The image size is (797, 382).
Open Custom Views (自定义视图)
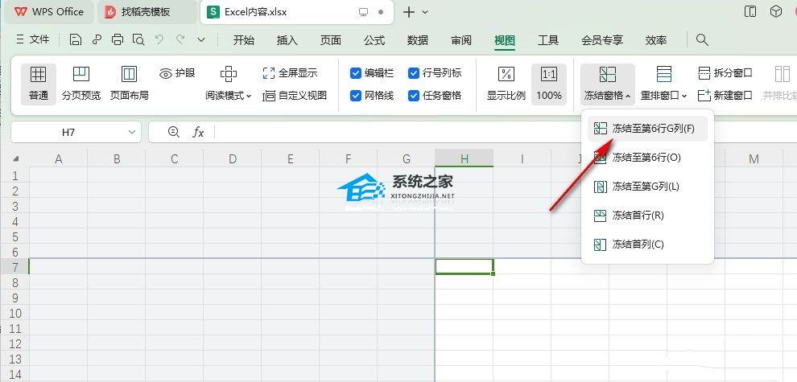(x=295, y=96)
